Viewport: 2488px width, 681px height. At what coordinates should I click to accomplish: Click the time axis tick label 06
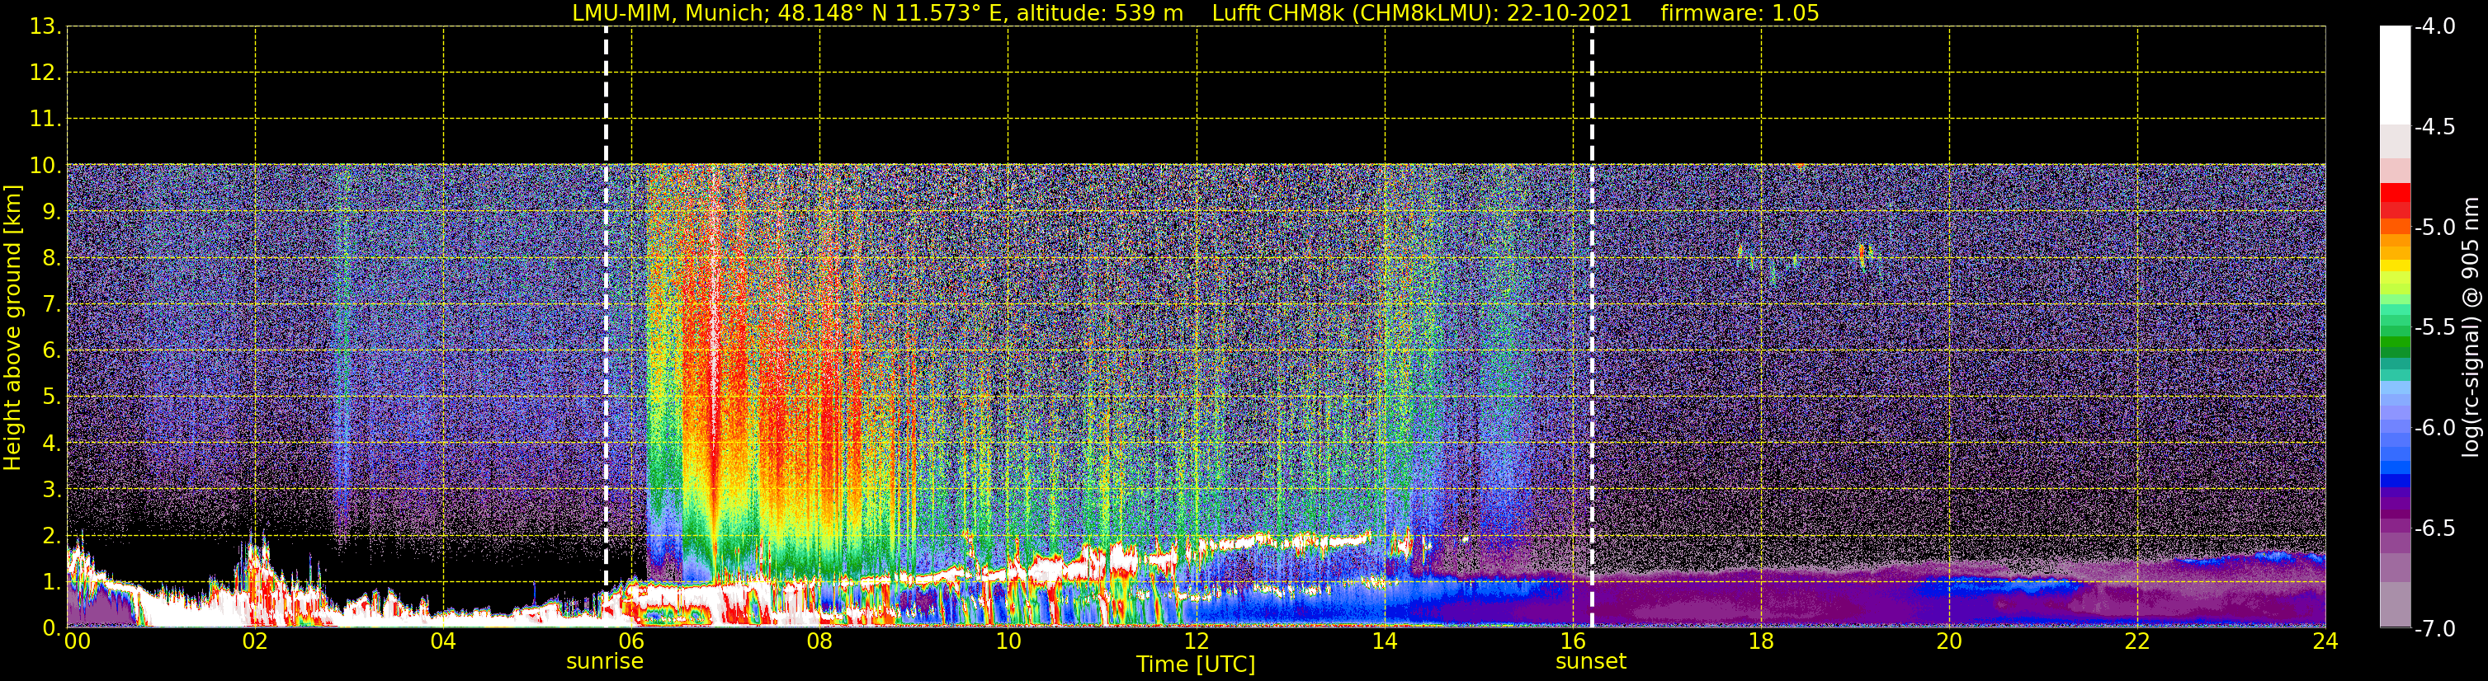click(631, 641)
